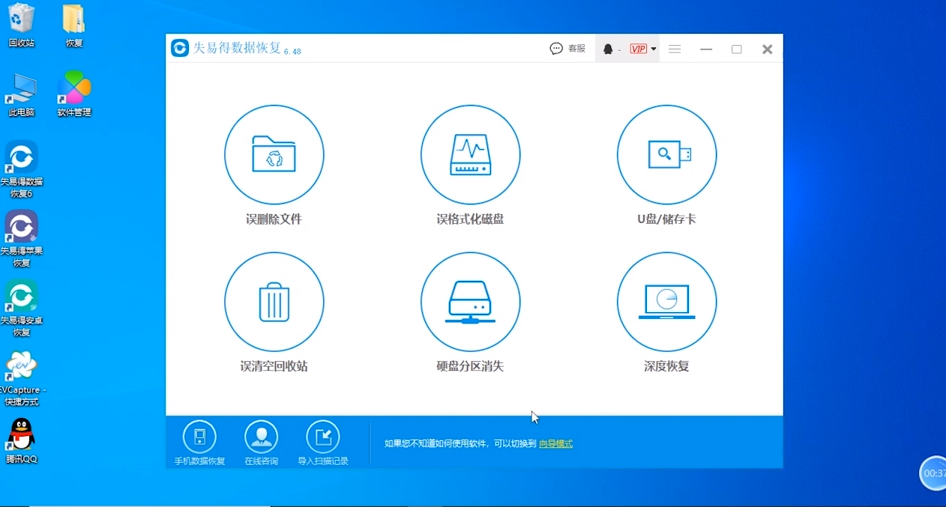Expand the VIP dropdown arrow
Image resolution: width=946 pixels, height=507 pixels.
coord(653,48)
